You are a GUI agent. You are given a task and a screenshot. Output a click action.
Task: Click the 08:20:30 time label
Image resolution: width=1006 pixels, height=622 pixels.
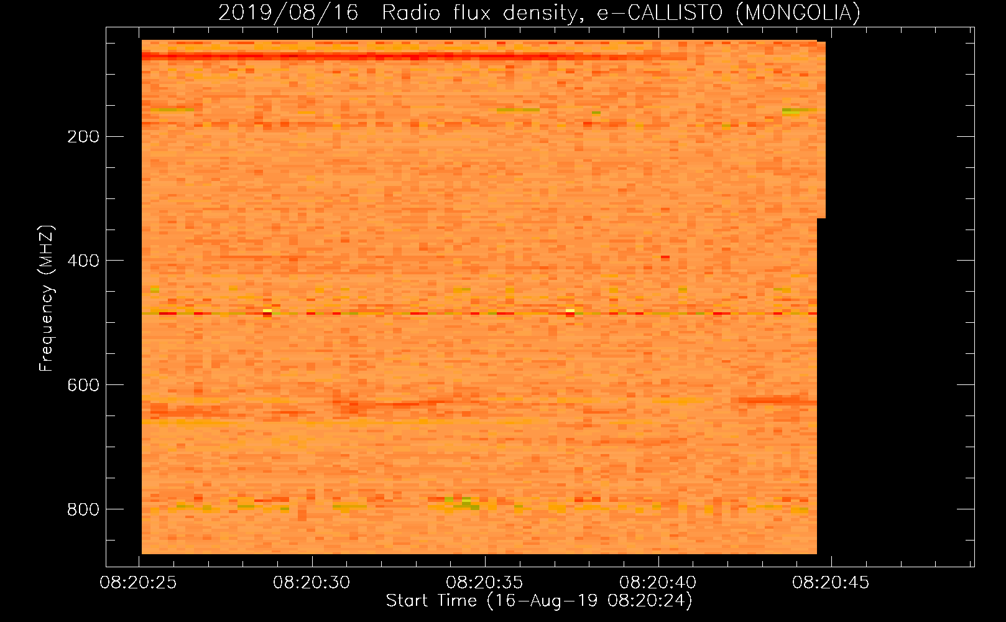click(x=311, y=583)
